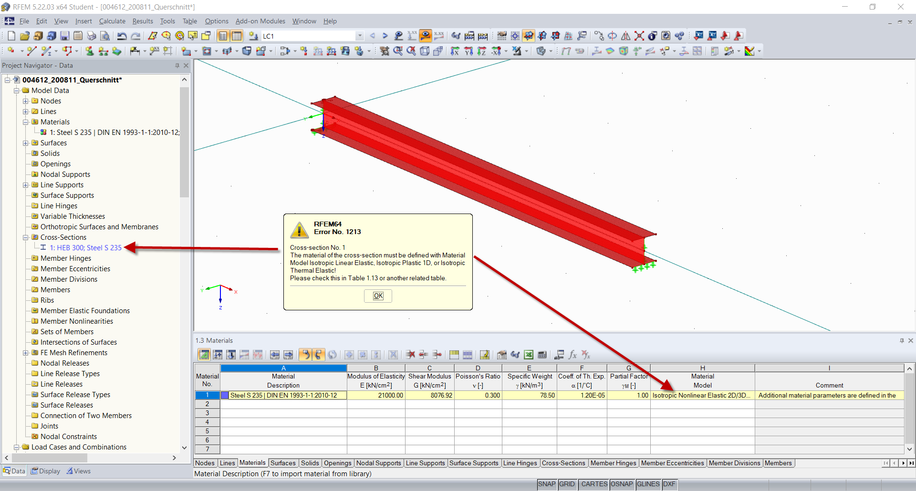Redo the last undone action

point(135,36)
